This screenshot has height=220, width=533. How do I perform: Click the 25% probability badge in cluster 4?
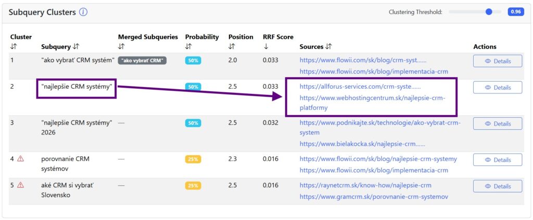(193, 159)
